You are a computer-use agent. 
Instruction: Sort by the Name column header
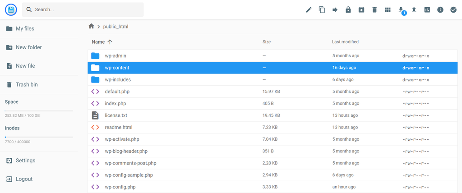click(98, 42)
